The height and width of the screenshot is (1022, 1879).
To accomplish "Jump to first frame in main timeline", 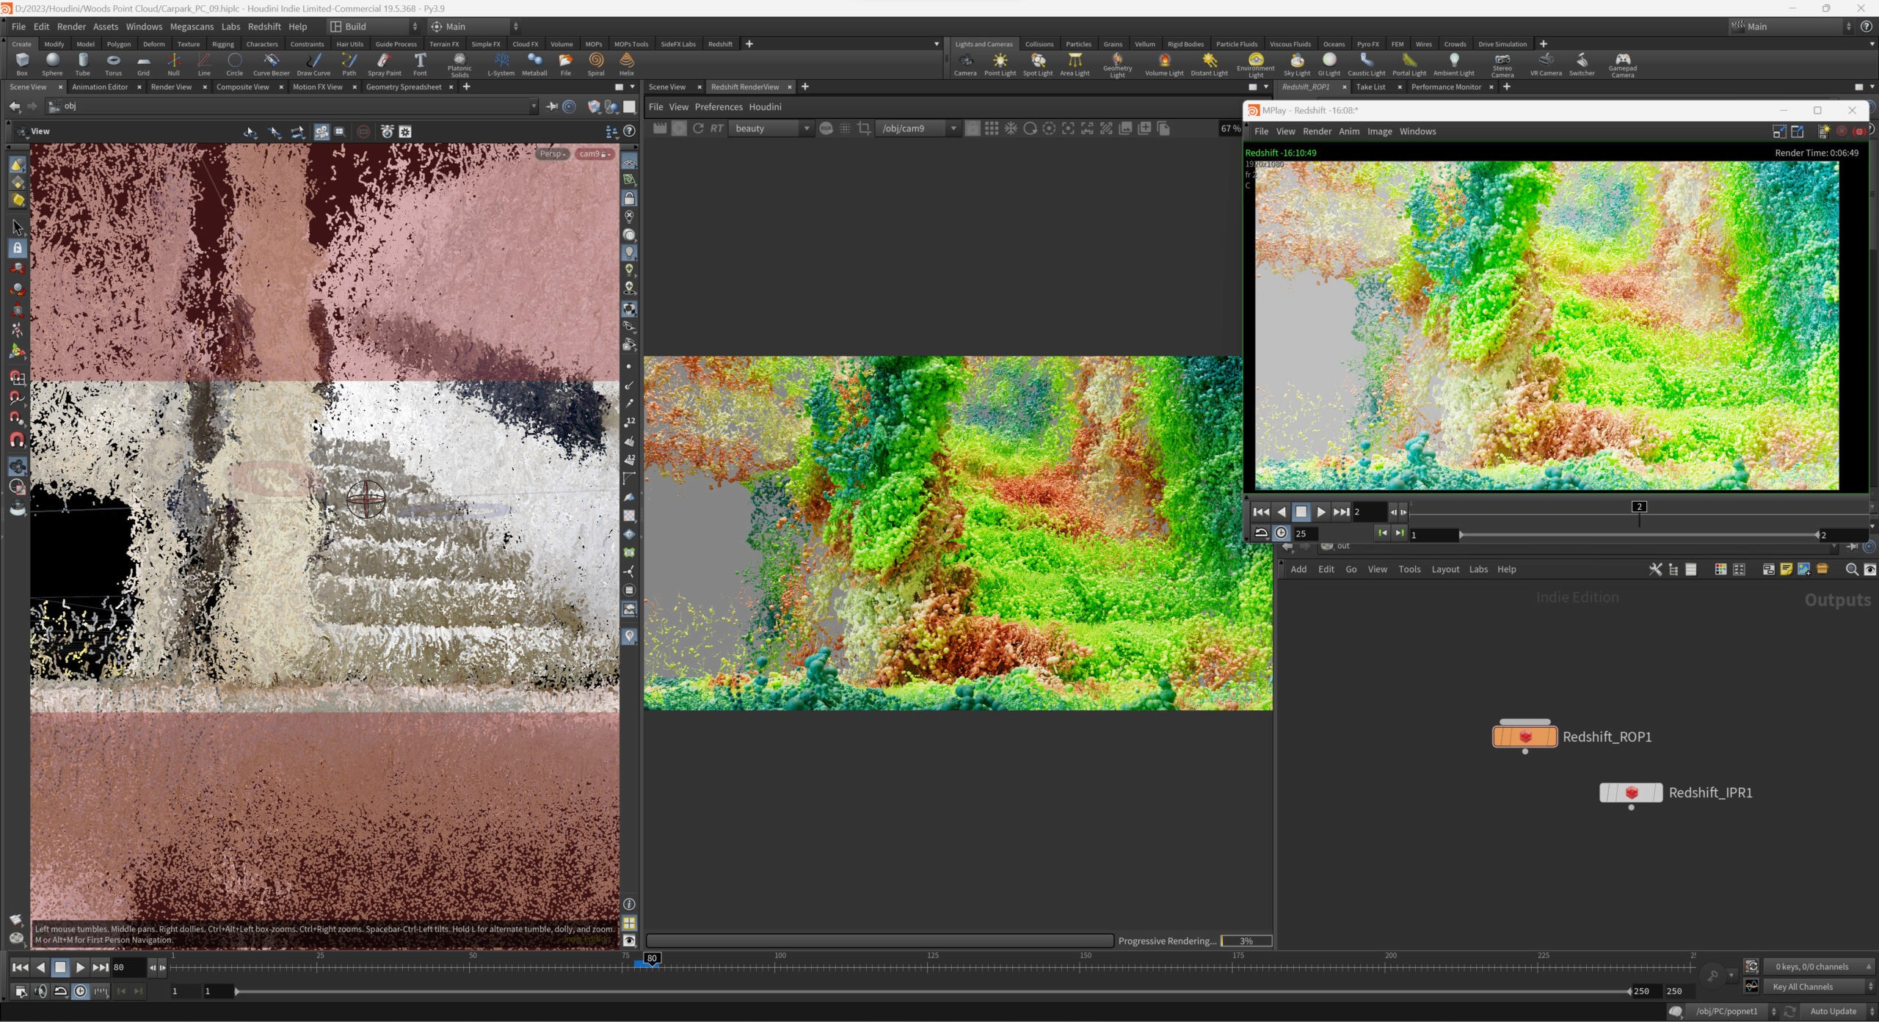I will pyautogui.click(x=21, y=968).
